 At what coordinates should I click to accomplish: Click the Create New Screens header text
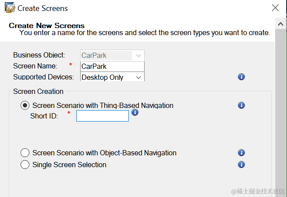pyautogui.click(x=47, y=25)
